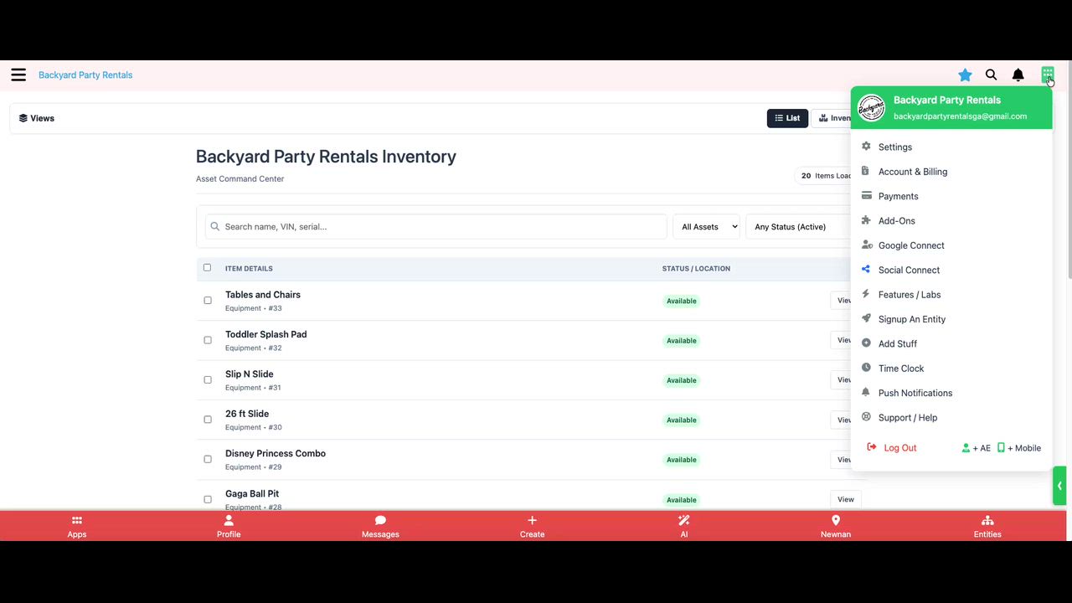Open Profile in the bottom bar

click(229, 526)
